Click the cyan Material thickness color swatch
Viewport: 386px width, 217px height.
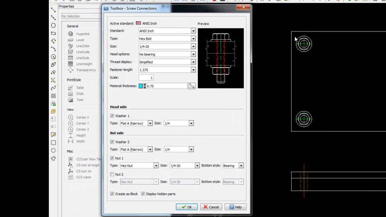pyautogui.click(x=141, y=86)
